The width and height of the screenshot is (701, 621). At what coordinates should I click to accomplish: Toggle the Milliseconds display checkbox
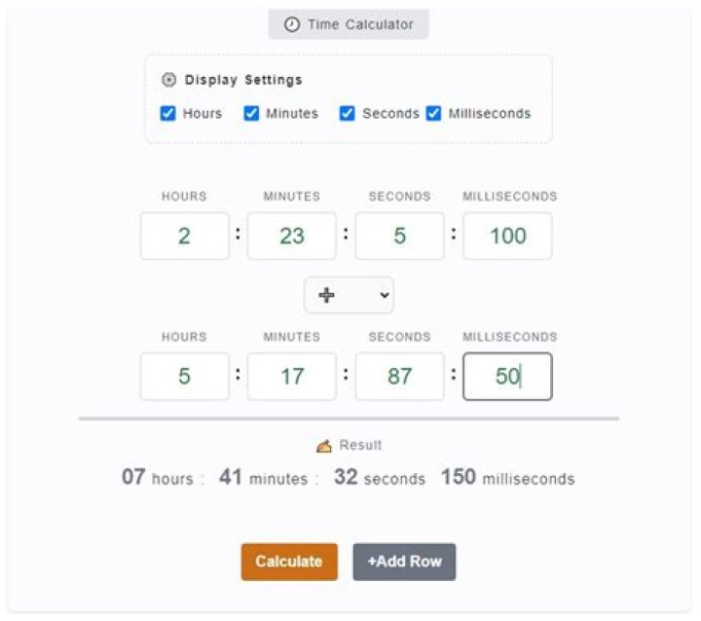click(x=433, y=113)
